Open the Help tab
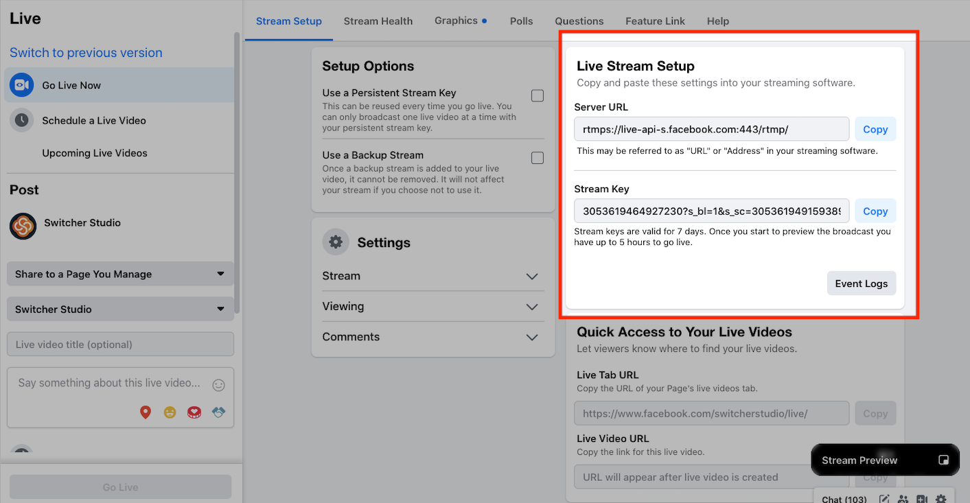 [718, 21]
